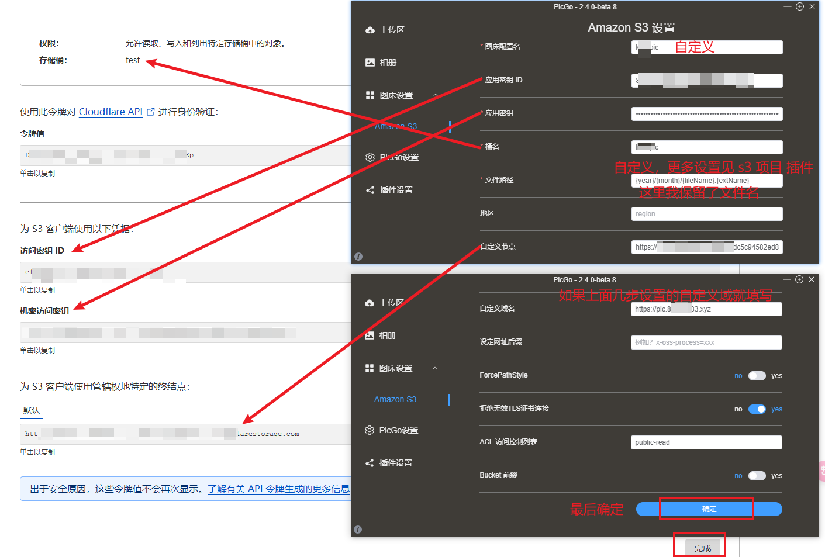Select Amazon S3 in the lower sidebar
Viewport: 825px width, 557px height.
(x=395, y=399)
